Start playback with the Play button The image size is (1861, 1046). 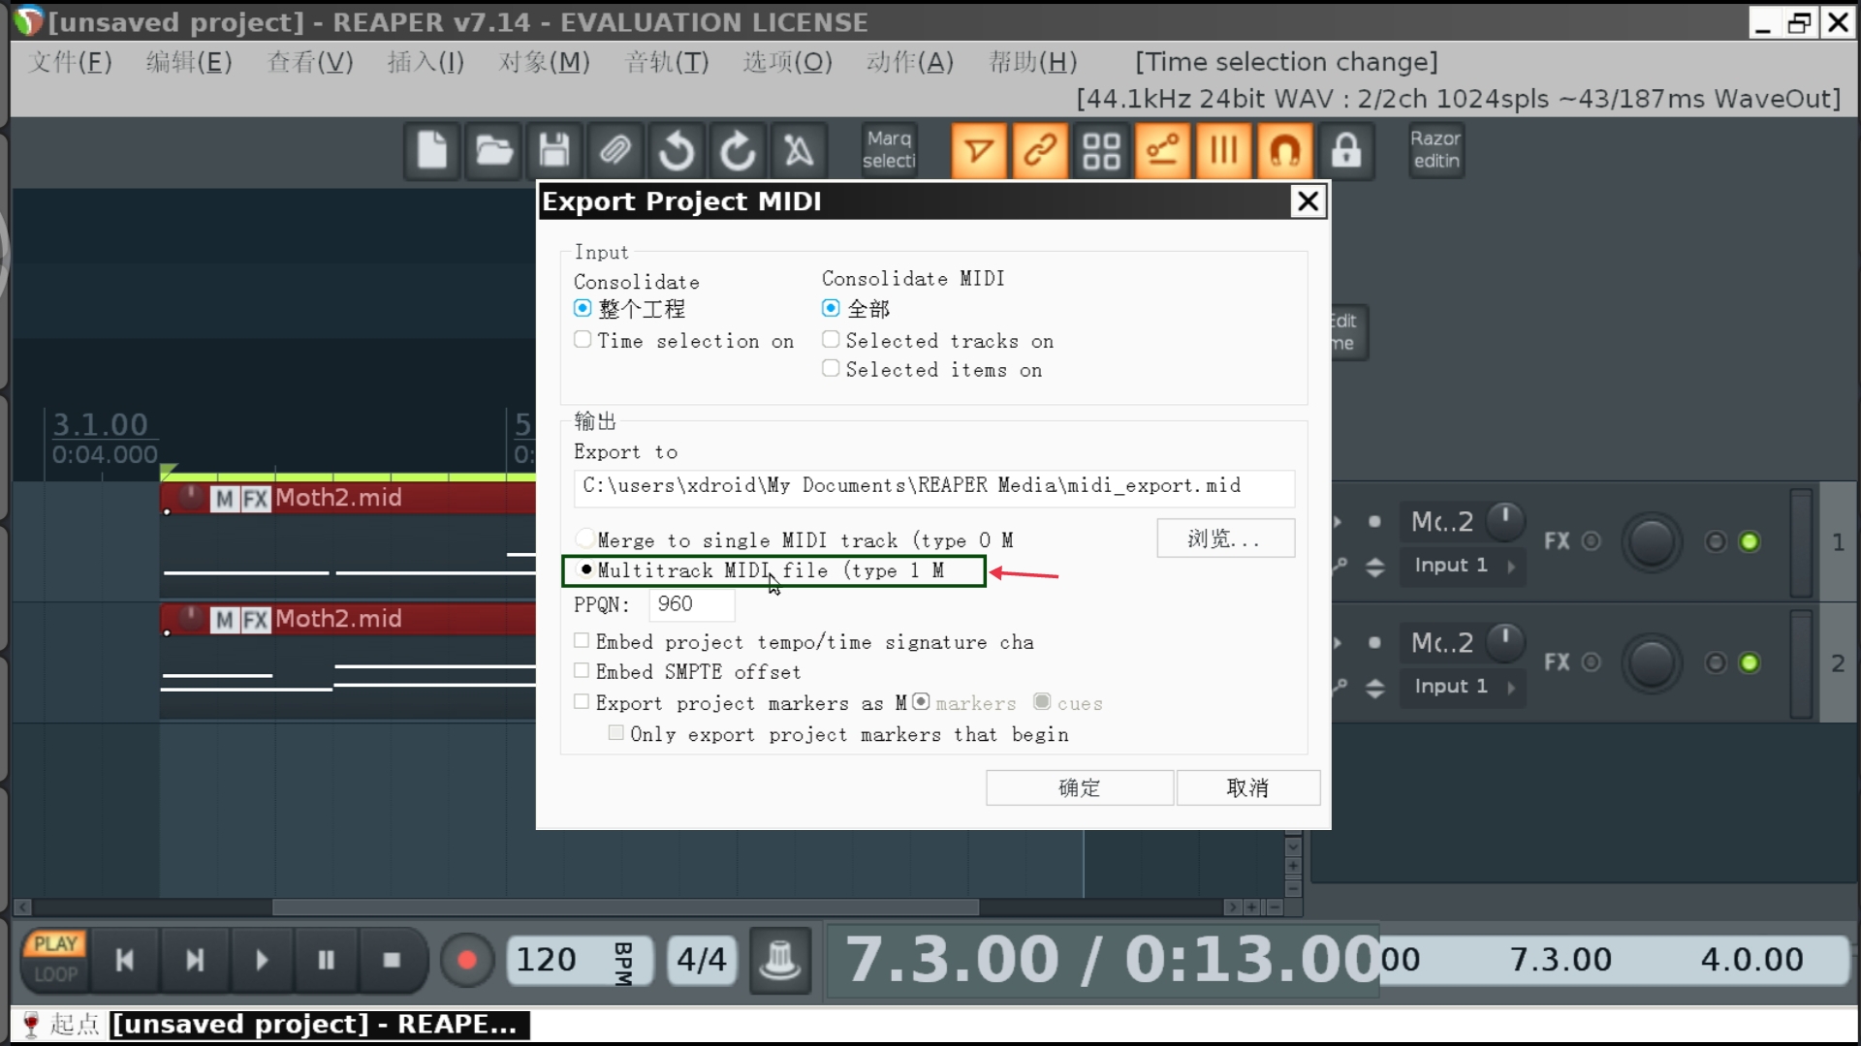[x=261, y=960]
